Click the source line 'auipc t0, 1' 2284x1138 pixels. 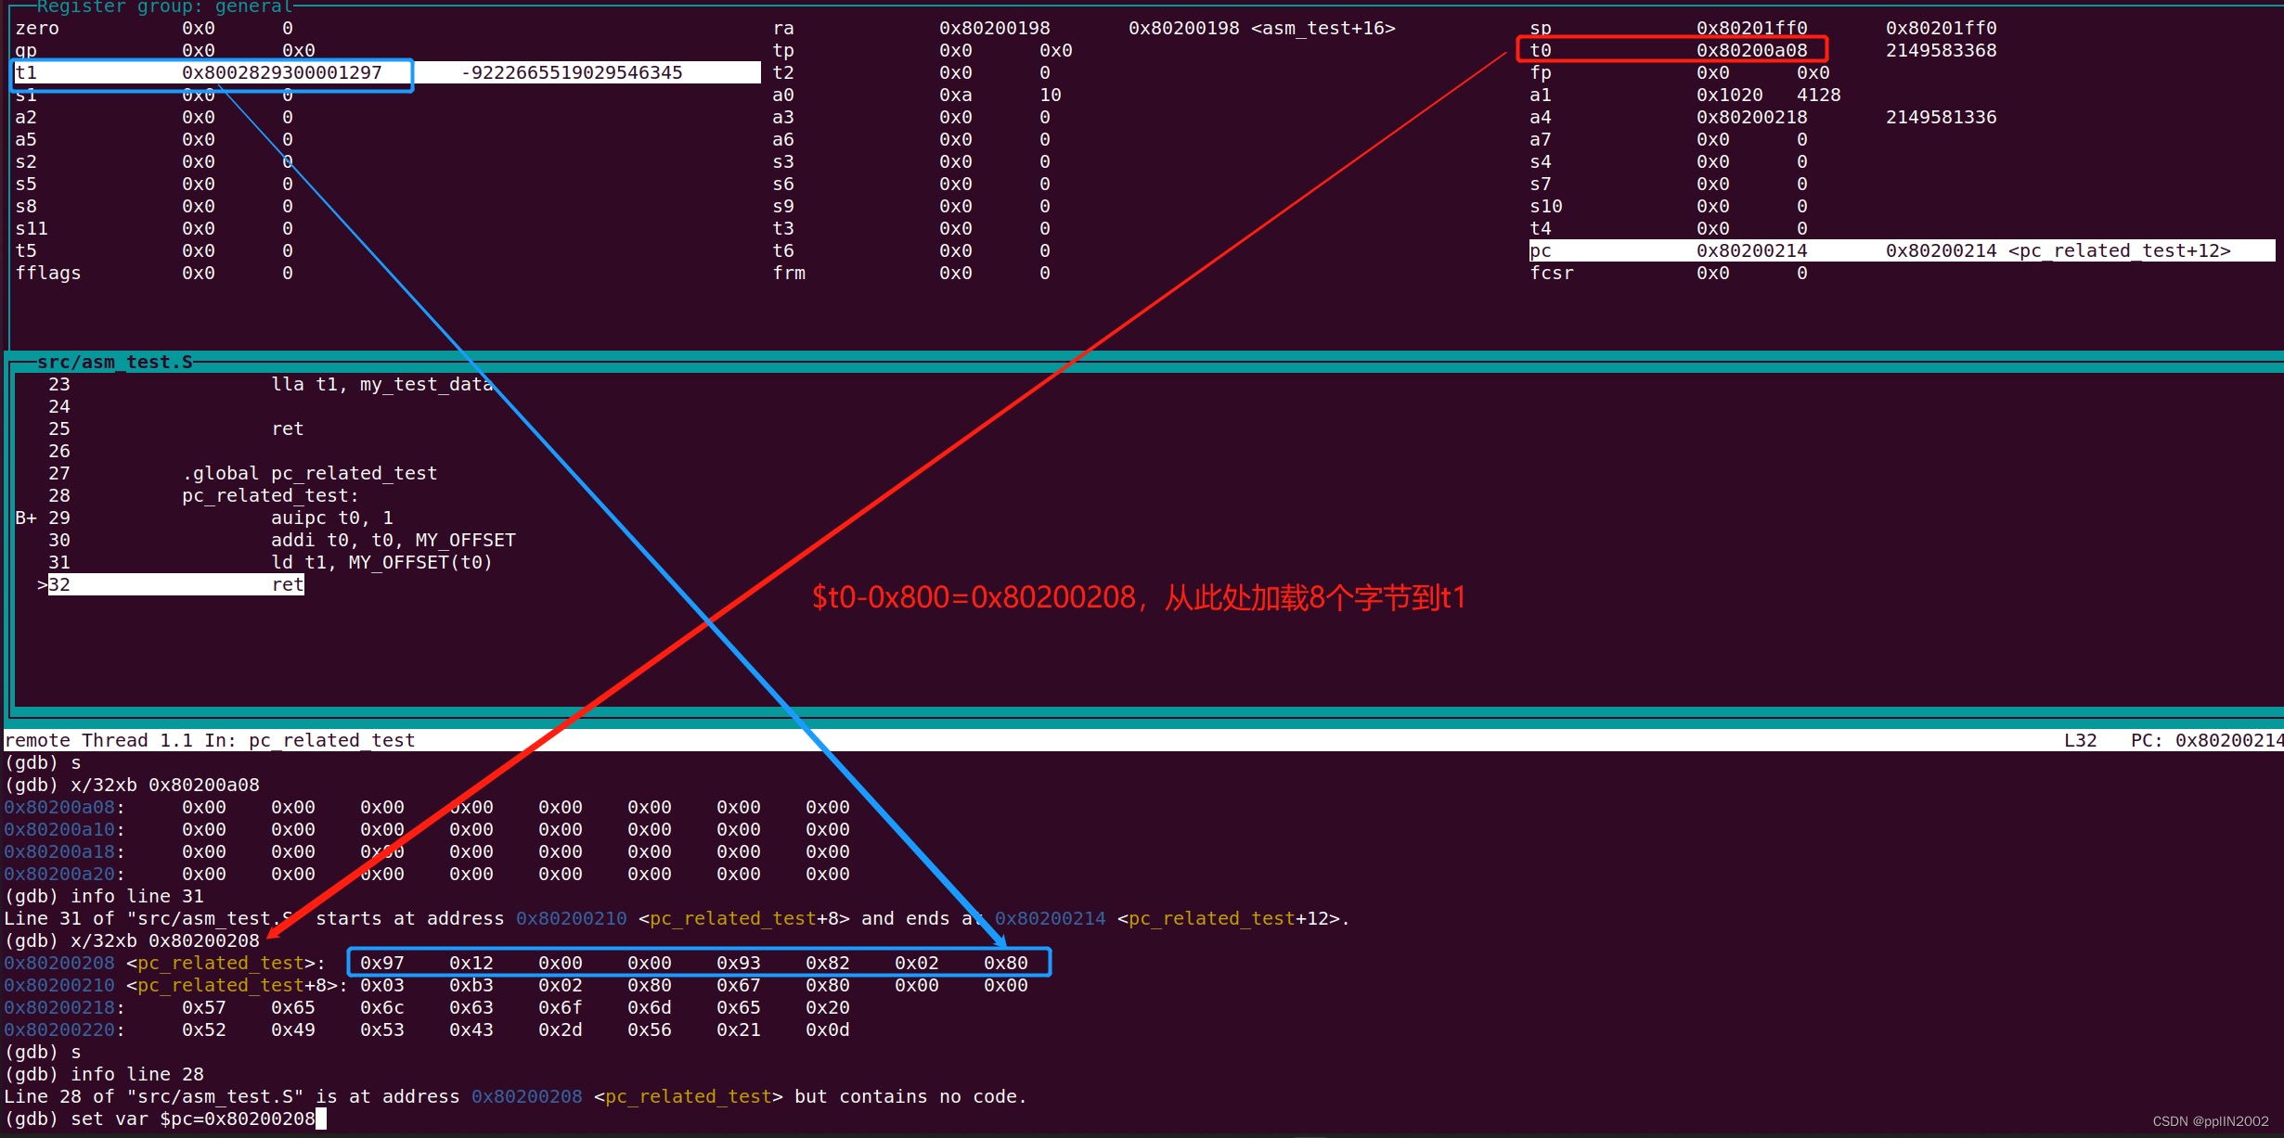331,518
